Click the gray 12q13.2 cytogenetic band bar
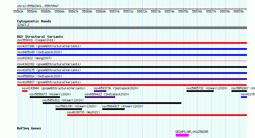Viewport: 255px width, 138px height. 132,28
